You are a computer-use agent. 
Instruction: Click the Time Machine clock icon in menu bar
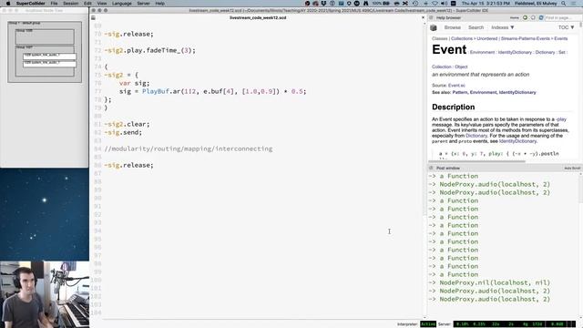(415, 4)
